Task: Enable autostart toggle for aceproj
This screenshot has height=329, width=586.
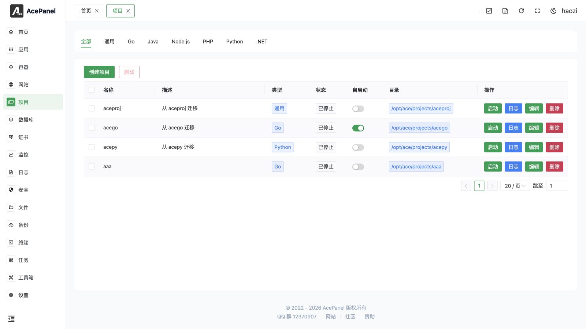Action: coord(358,109)
